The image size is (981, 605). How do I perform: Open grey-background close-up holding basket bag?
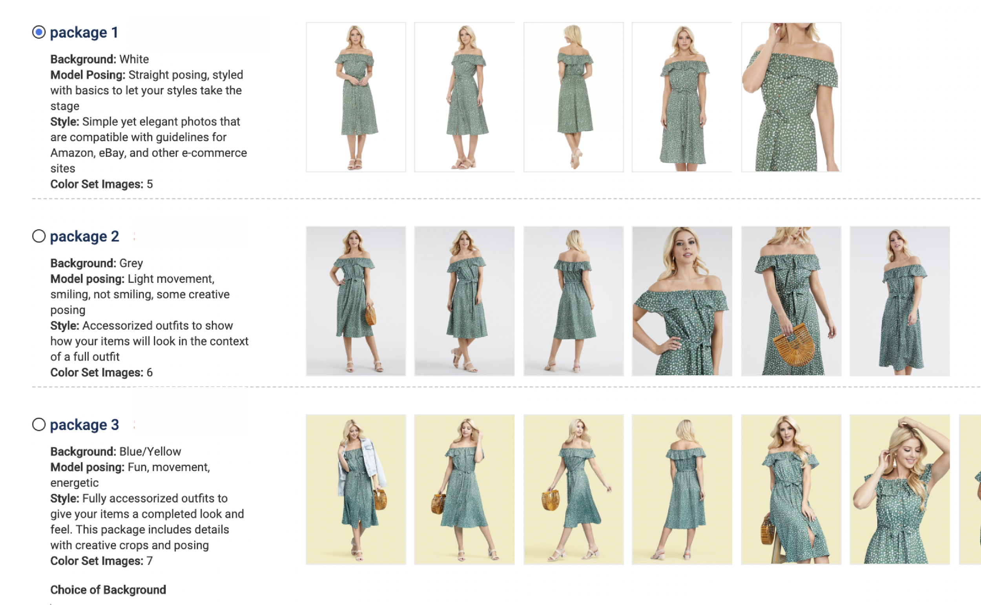pyautogui.click(x=791, y=301)
